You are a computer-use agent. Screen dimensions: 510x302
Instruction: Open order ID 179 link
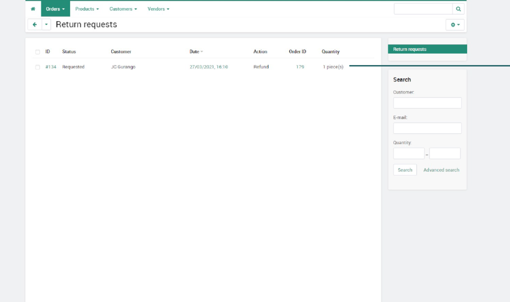(300, 66)
